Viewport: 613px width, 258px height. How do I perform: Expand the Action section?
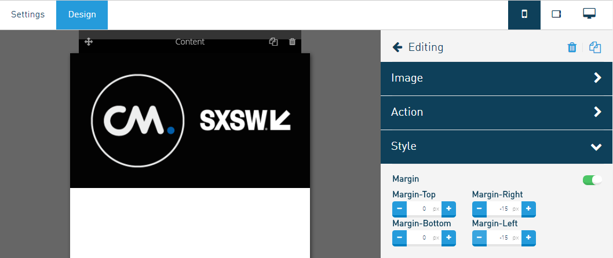[x=497, y=112]
